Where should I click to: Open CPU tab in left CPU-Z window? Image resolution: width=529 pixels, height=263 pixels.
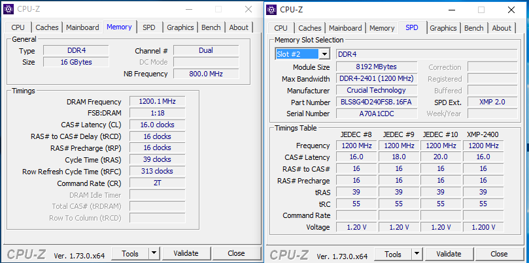(x=18, y=27)
